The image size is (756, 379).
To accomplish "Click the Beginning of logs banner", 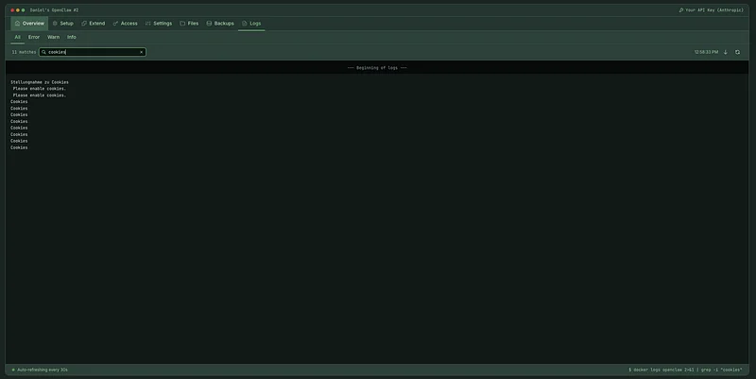I will tap(377, 68).
